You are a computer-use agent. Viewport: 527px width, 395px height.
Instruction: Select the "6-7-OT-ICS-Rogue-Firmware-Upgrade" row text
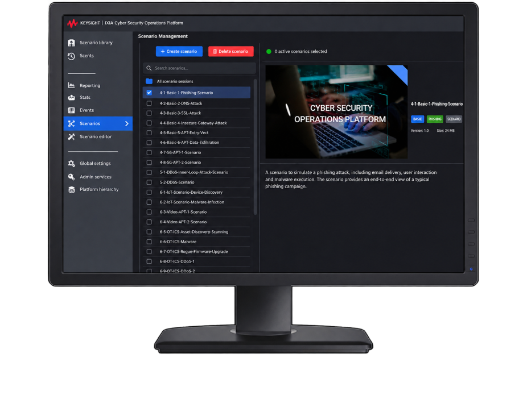194,252
